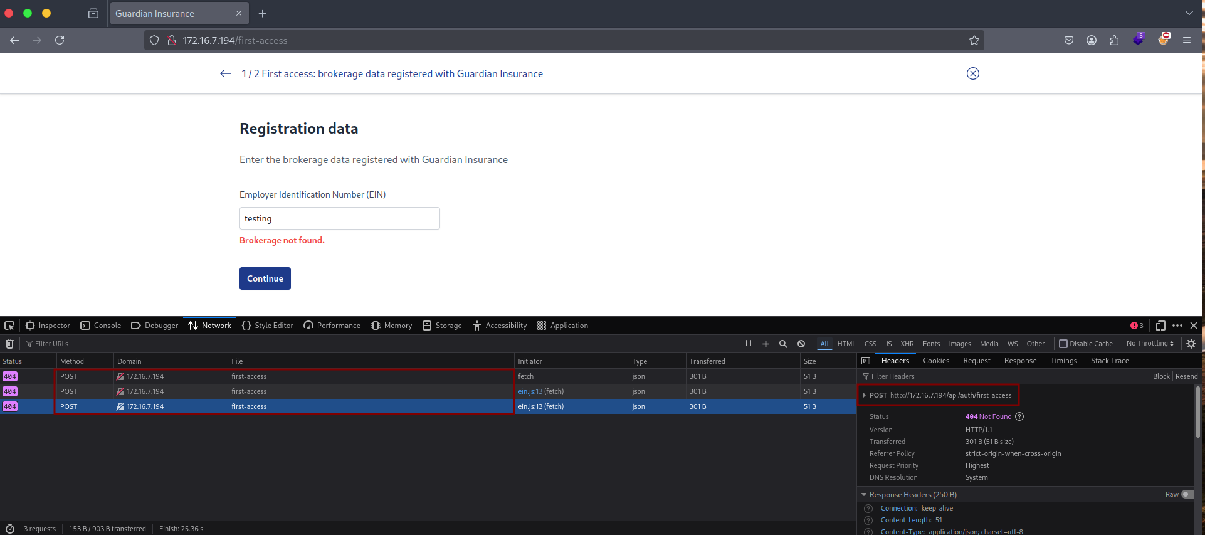
Task: Collapse the Response Headers section
Action: coord(864,495)
